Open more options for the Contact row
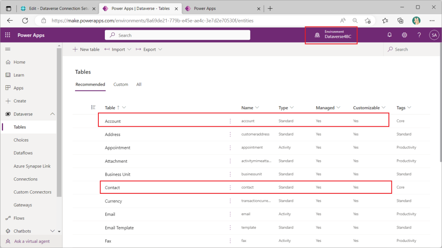Image resolution: width=442 pixels, height=248 pixels. pyautogui.click(x=230, y=187)
